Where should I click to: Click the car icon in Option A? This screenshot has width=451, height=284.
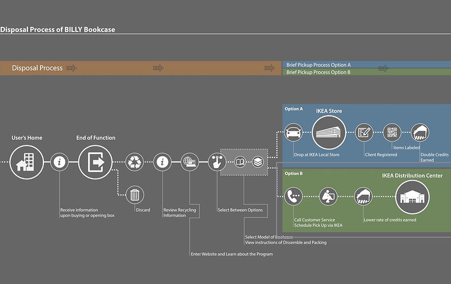pos(293,132)
